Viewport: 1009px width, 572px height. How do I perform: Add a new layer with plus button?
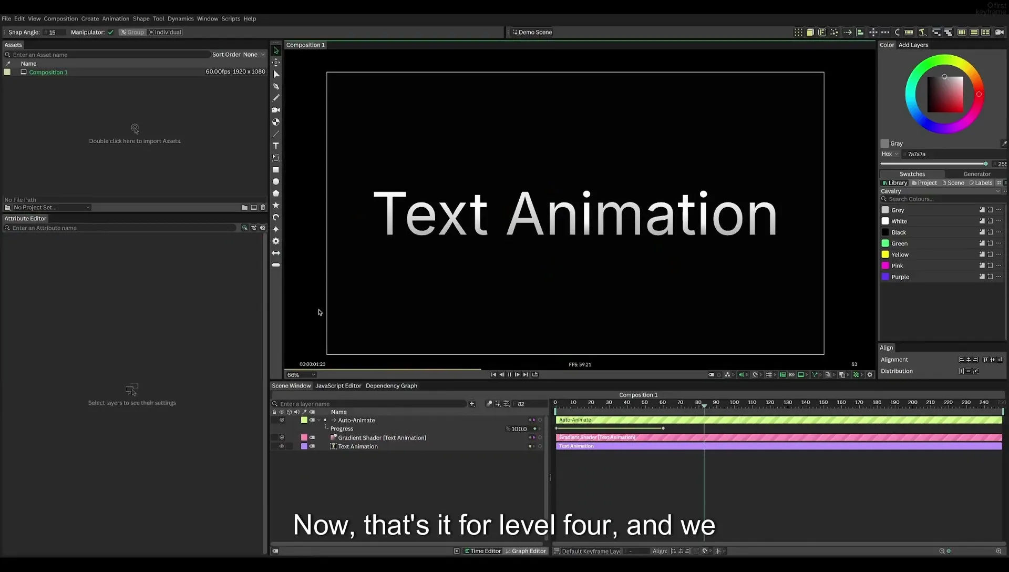[x=472, y=404]
